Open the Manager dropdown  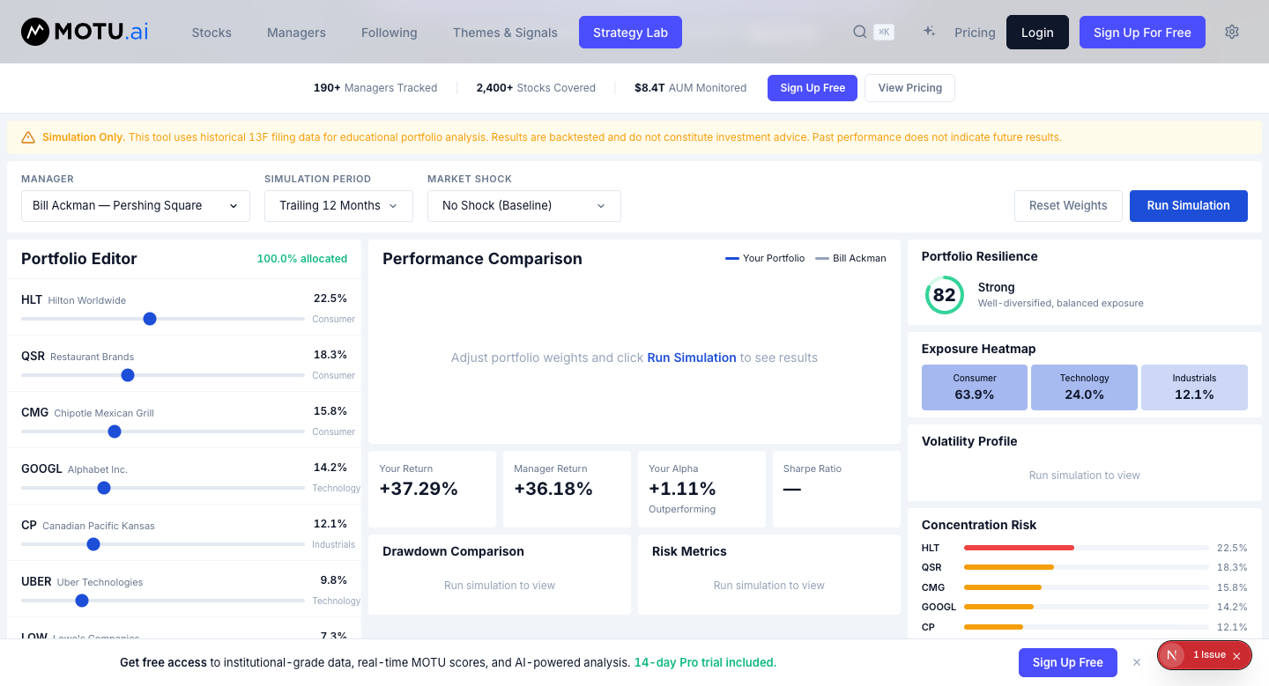136,206
